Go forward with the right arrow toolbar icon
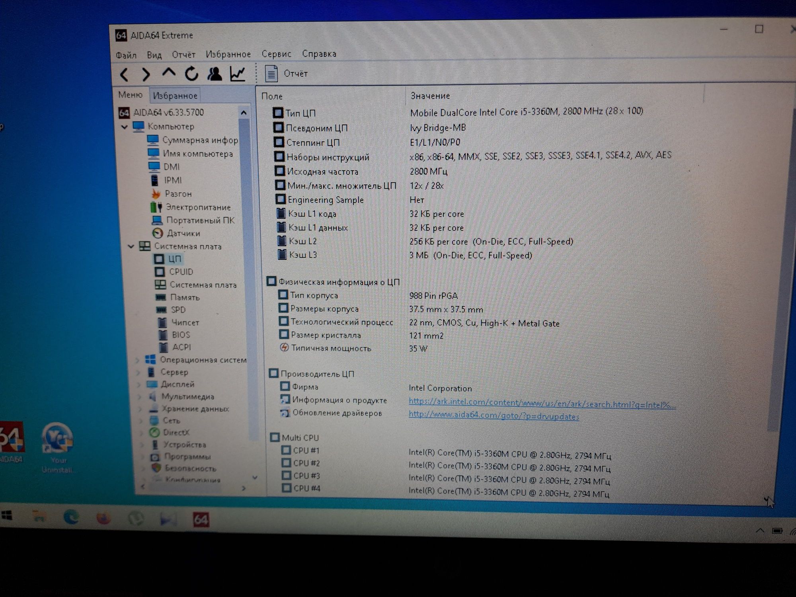 [x=146, y=74]
